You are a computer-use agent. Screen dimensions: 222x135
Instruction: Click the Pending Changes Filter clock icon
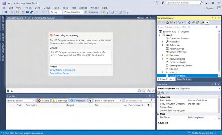pyautogui.click(x=179, y=22)
